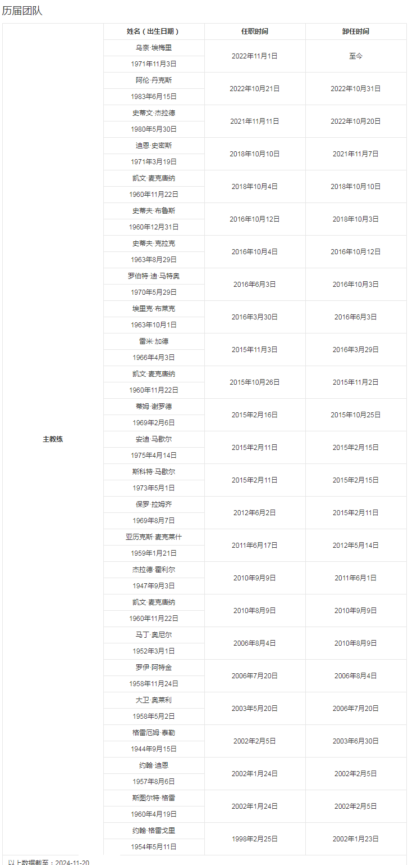Click the name 乌奈·埃梅里
The image size is (408, 865).
tap(154, 48)
